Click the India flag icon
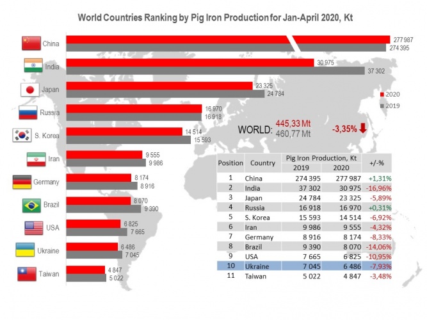The height and width of the screenshot is (320, 427). [32, 67]
